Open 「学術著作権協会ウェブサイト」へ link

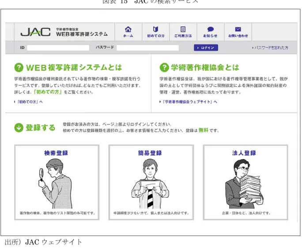coord(189,102)
